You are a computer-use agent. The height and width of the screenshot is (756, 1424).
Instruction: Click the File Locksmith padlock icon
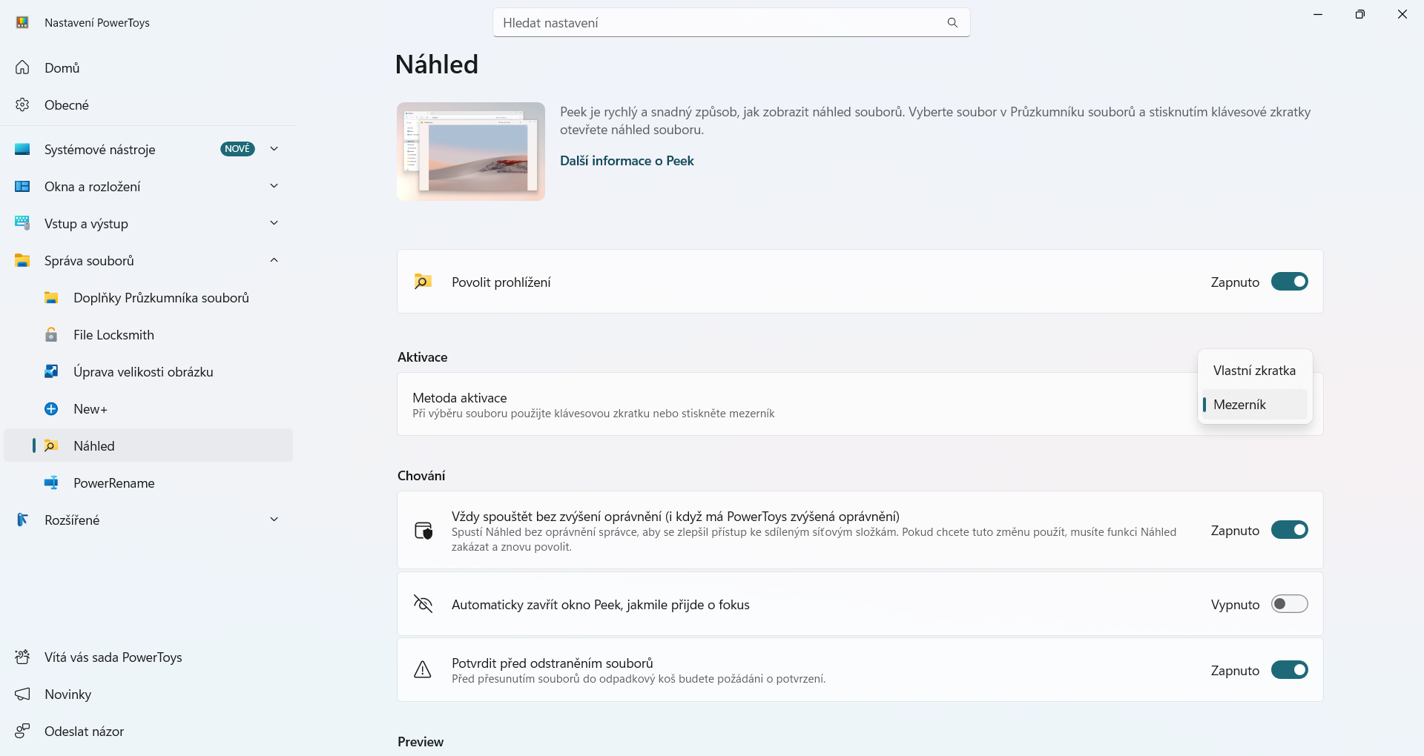tap(51, 335)
